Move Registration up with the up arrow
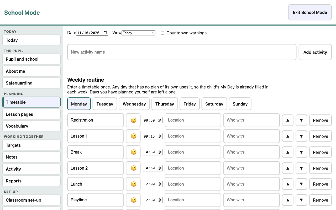Viewport: 336px width, 210px height. pyautogui.click(x=288, y=120)
